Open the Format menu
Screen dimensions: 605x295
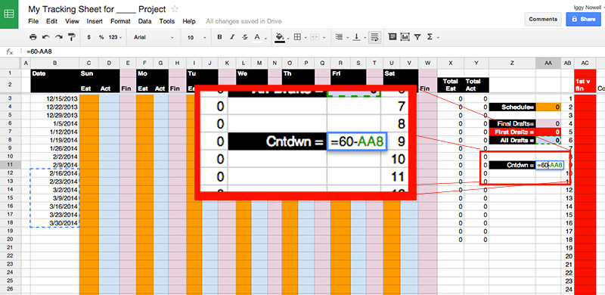click(120, 21)
